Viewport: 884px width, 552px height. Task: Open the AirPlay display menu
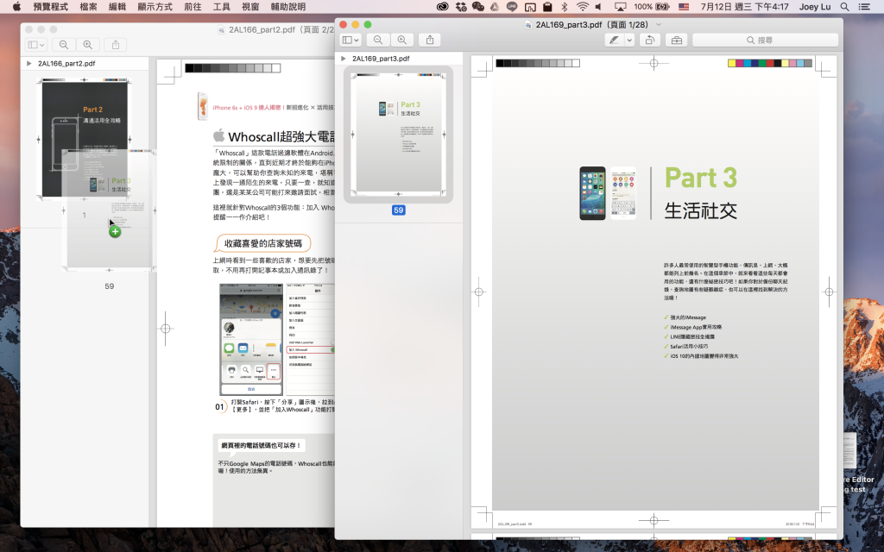(x=620, y=7)
